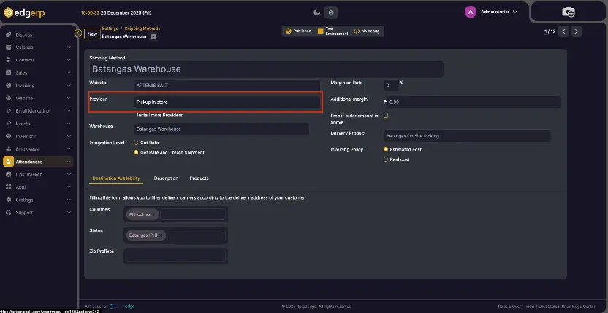Image resolution: width=608 pixels, height=313 pixels.
Task: Select Real cost invoicing policy
Action: point(386,159)
